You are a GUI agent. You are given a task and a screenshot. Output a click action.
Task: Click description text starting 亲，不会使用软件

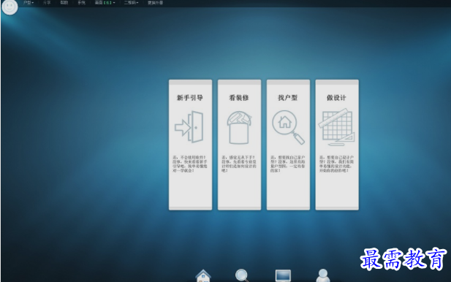click(190, 164)
